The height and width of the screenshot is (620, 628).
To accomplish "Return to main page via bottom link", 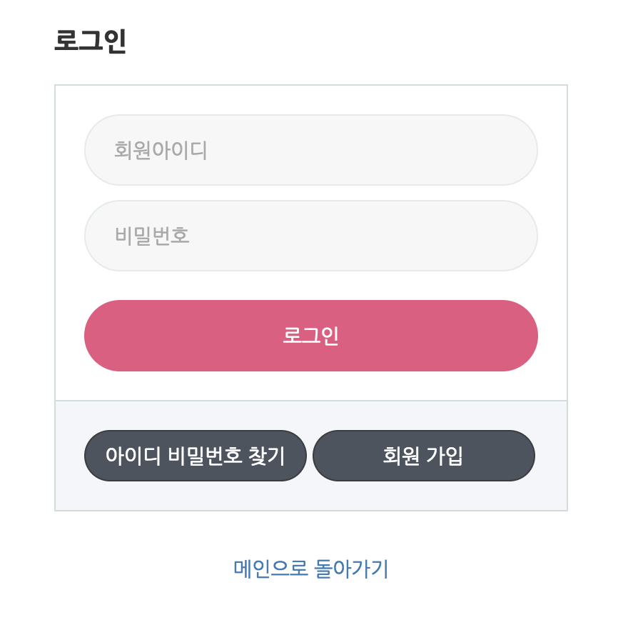I will (310, 569).
